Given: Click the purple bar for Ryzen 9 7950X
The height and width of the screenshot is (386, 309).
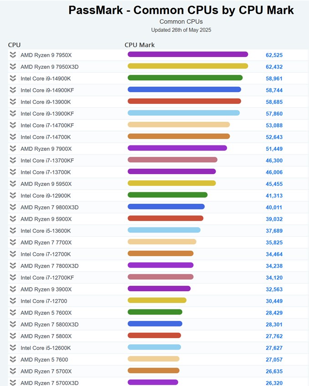Looking at the screenshot, I should (x=188, y=54).
